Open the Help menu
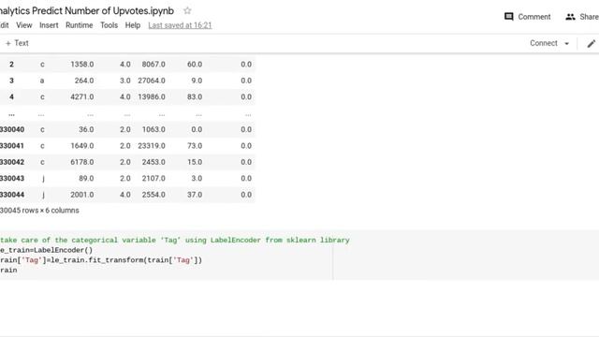Viewport: 599px width, 337px height. tap(133, 25)
